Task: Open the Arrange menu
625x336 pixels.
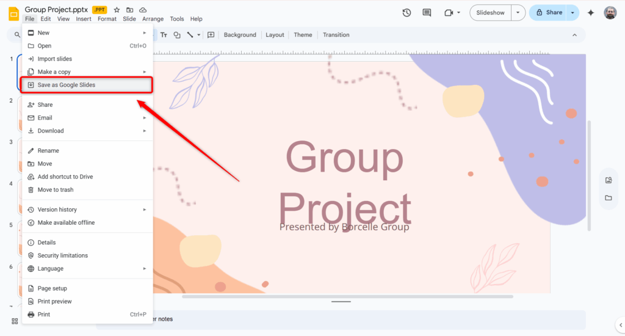Action: click(x=153, y=19)
